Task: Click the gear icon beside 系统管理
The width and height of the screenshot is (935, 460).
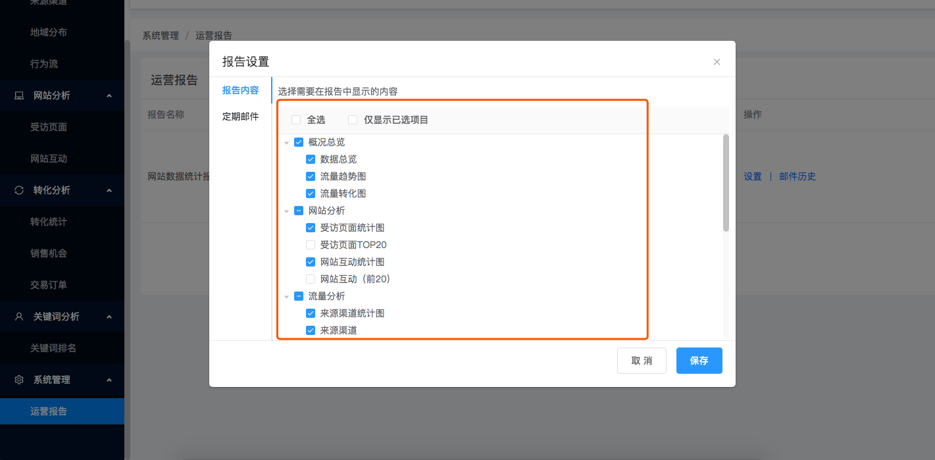Action: (19, 380)
